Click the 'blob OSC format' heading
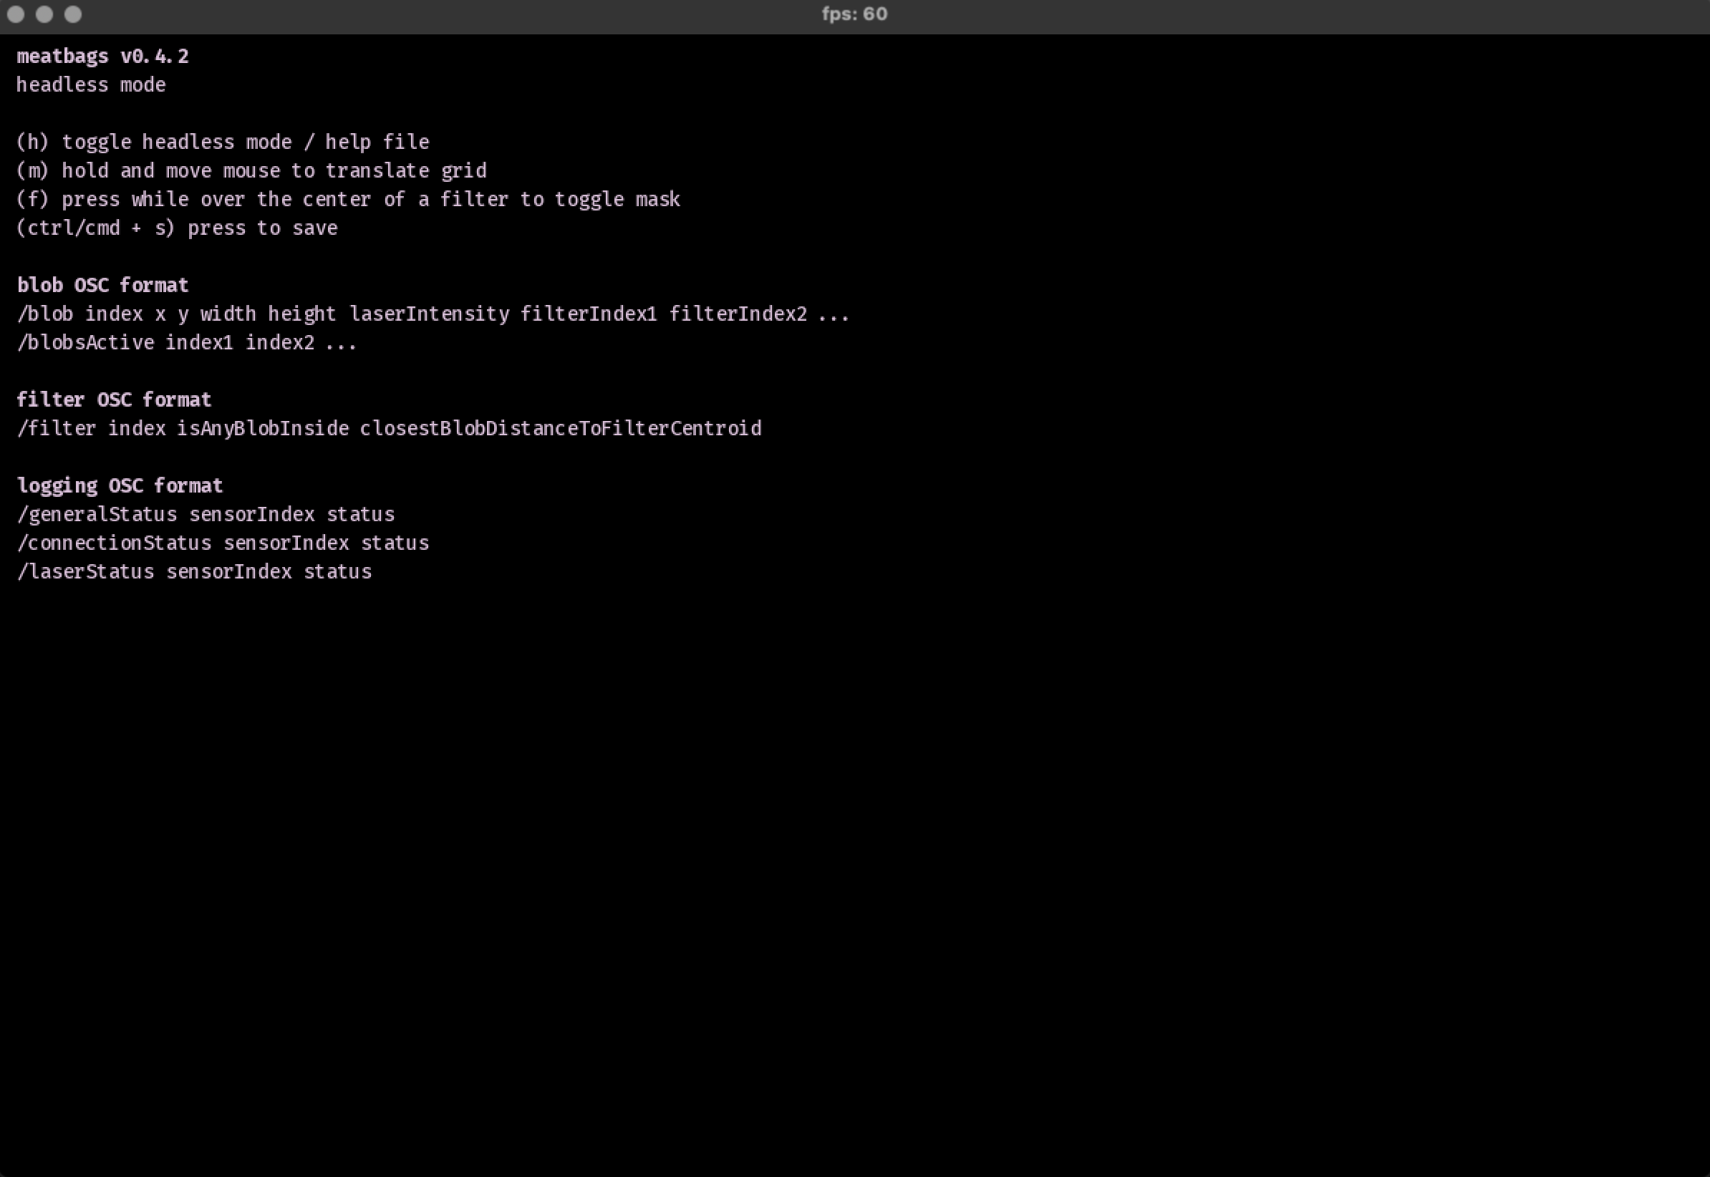1710x1177 pixels. pos(102,286)
